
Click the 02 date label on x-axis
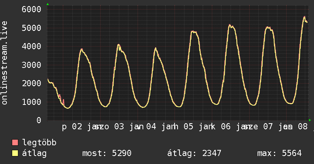point(77,127)
